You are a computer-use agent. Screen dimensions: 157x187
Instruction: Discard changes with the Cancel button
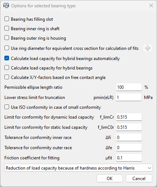[139, 178]
